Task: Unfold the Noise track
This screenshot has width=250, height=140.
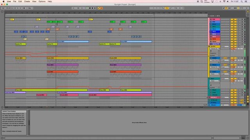Action: click(211, 42)
